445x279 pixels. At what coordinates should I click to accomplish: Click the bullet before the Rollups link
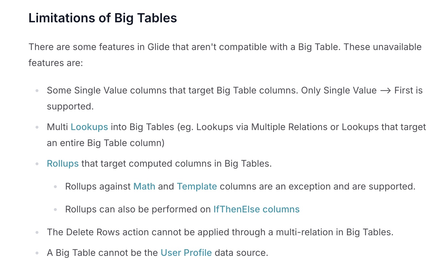point(37,164)
